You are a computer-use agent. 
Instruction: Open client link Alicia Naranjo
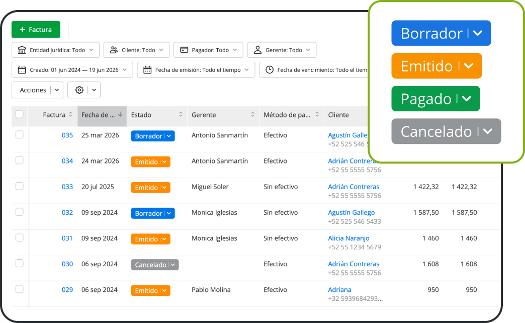pyautogui.click(x=348, y=238)
